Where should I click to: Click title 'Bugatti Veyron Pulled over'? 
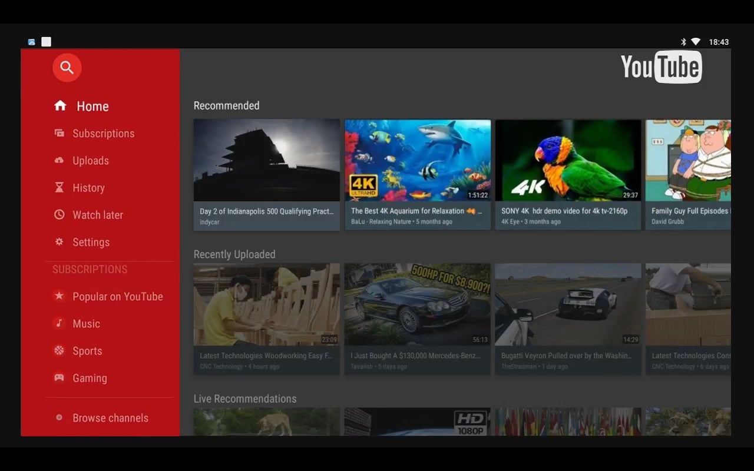567,356
